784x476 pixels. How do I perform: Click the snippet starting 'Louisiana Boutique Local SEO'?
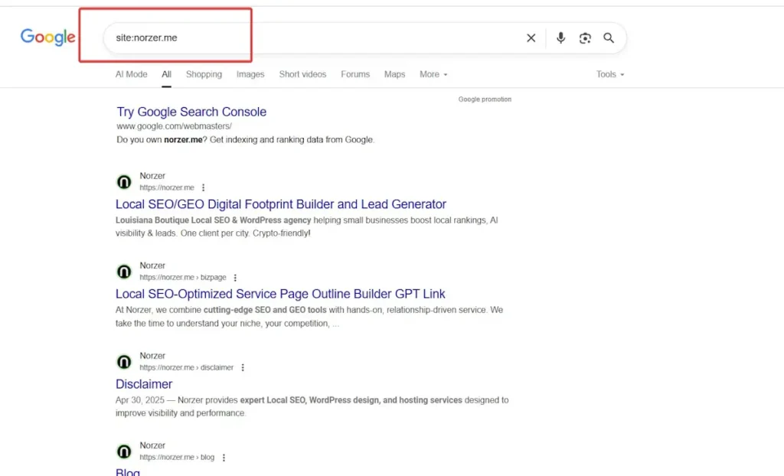(306, 227)
